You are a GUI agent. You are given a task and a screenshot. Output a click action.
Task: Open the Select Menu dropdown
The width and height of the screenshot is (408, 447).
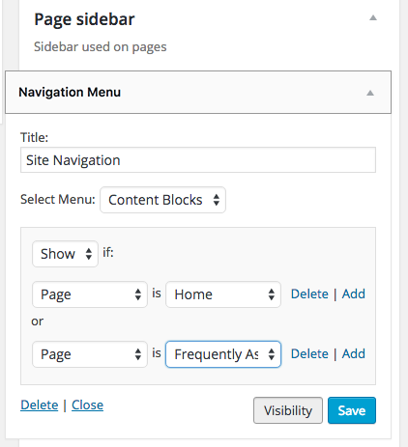[x=162, y=200]
